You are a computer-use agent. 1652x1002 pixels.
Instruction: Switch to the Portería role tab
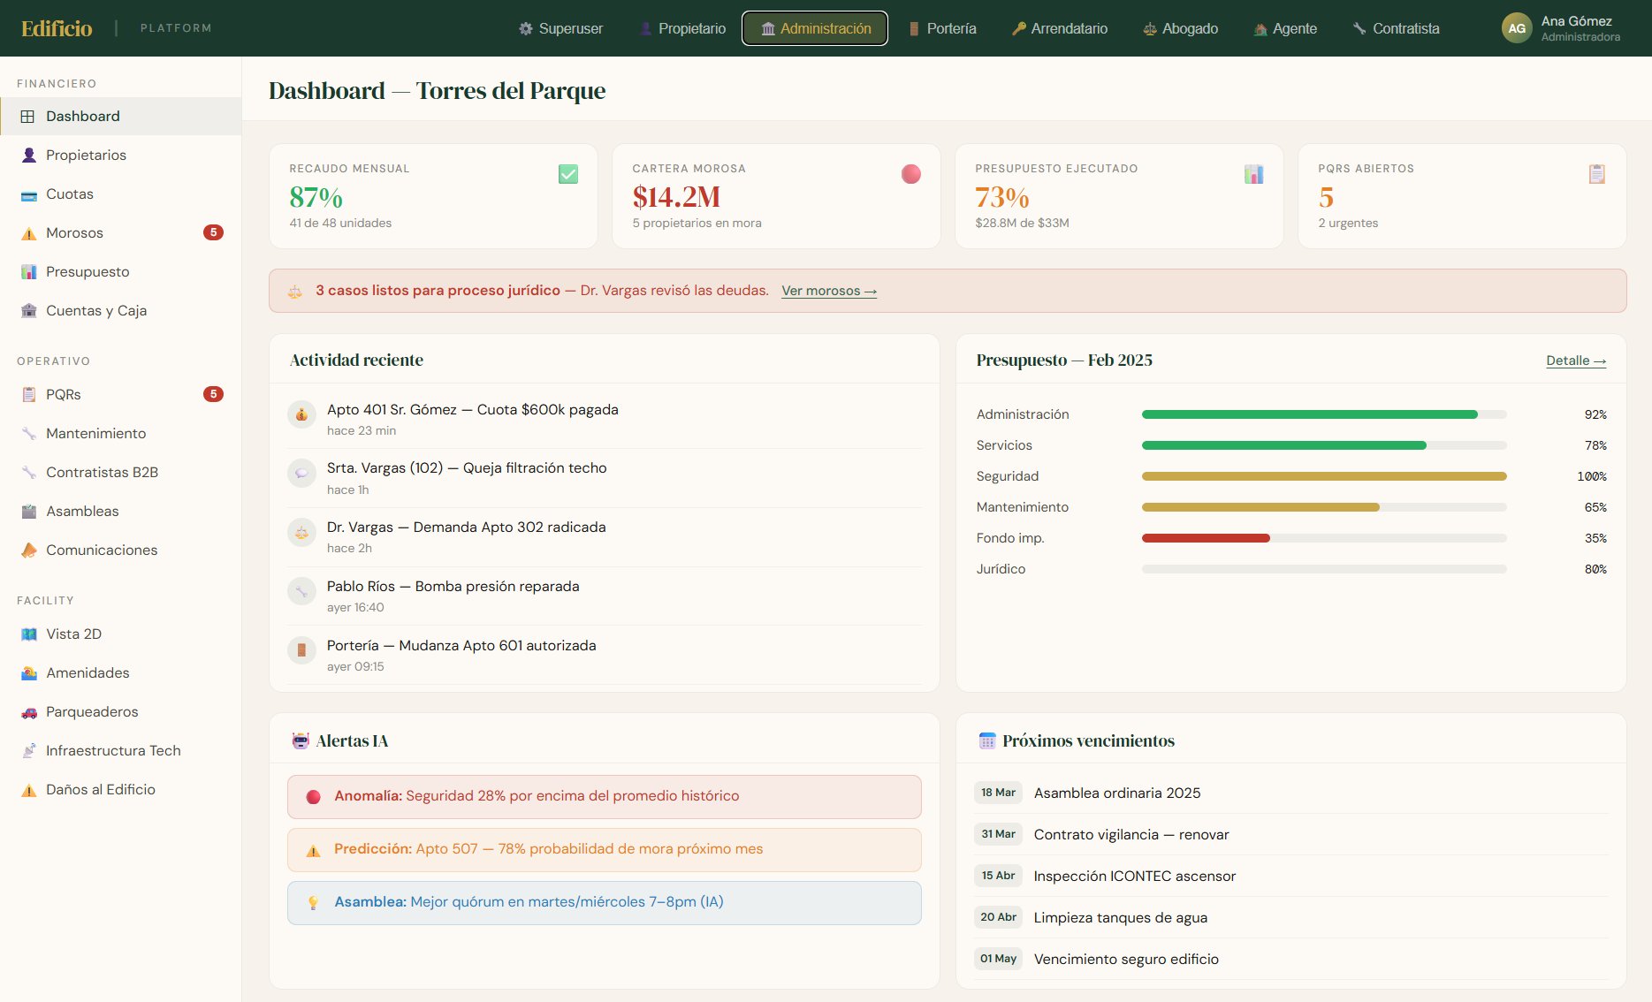point(942,28)
